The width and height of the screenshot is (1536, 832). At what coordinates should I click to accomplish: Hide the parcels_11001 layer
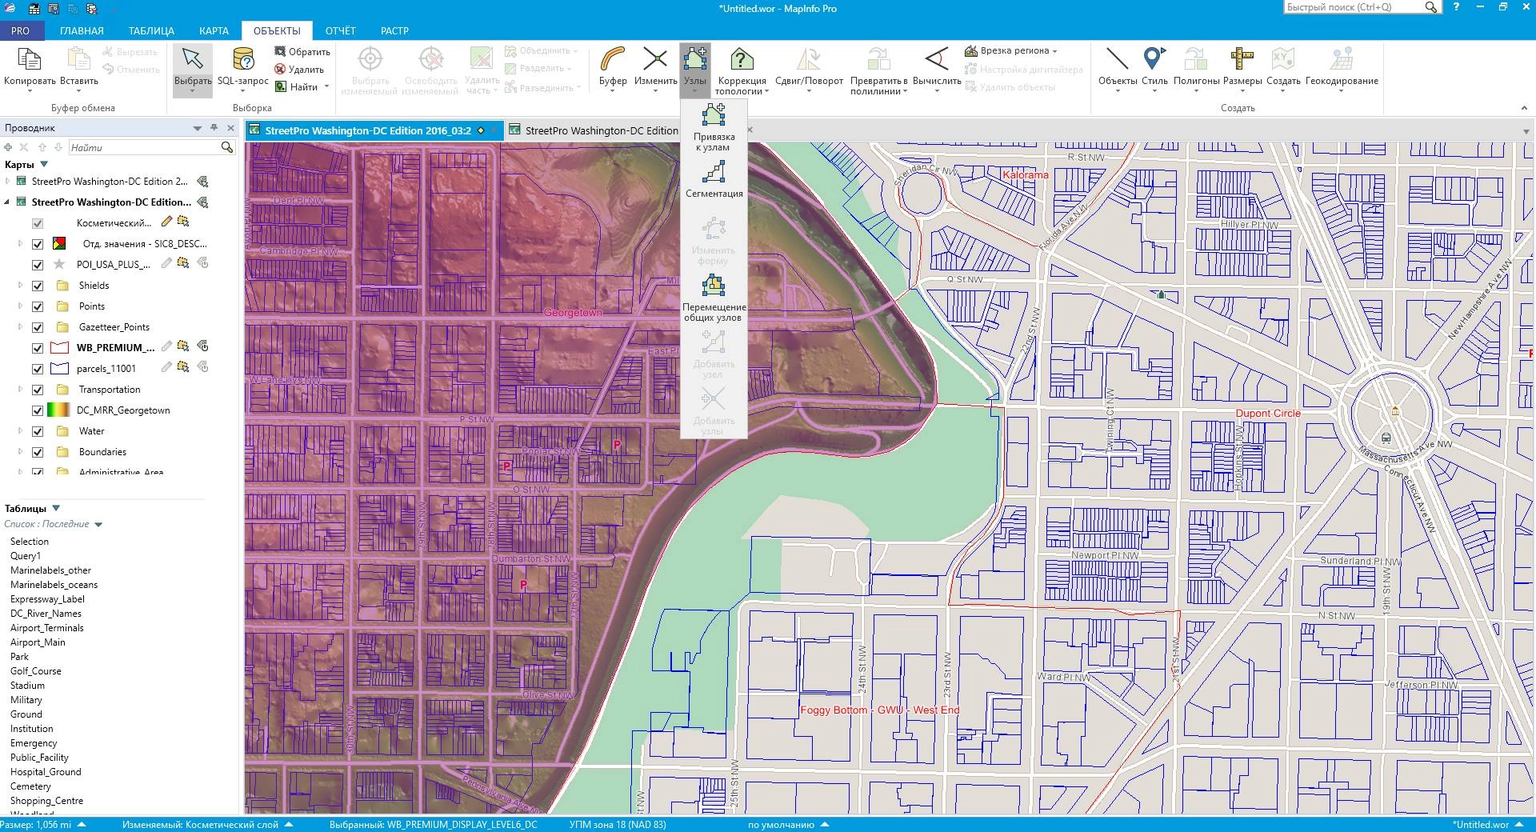tap(38, 369)
